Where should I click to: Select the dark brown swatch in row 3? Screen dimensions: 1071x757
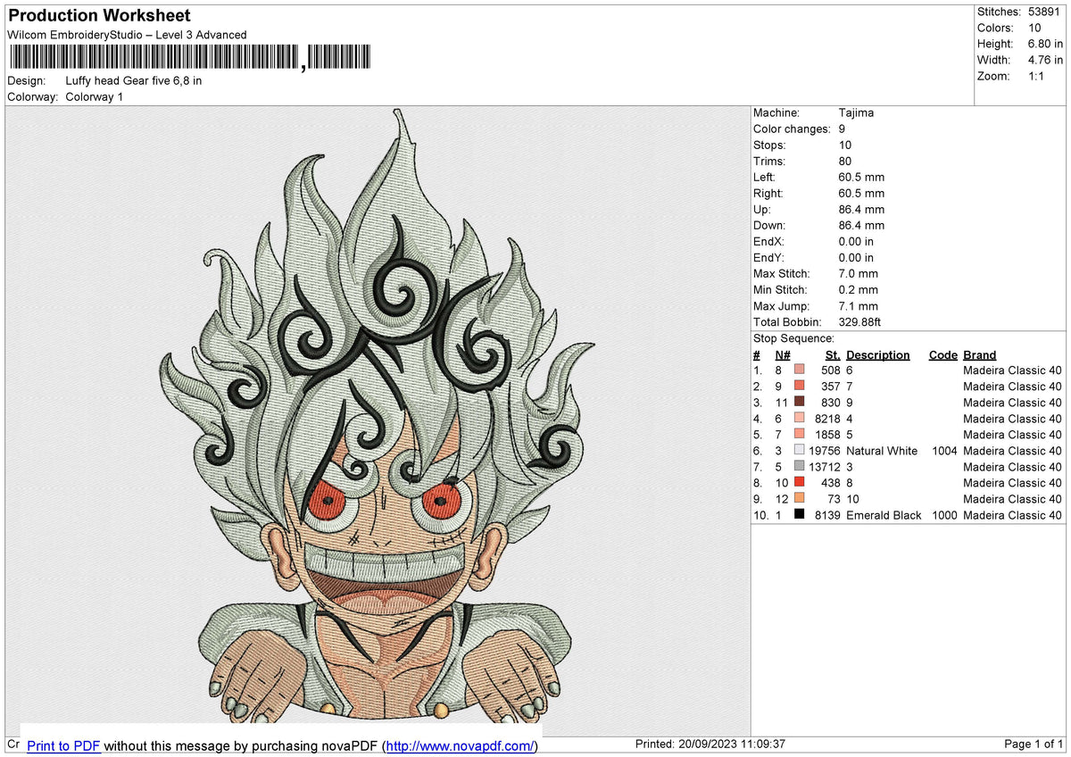point(799,403)
